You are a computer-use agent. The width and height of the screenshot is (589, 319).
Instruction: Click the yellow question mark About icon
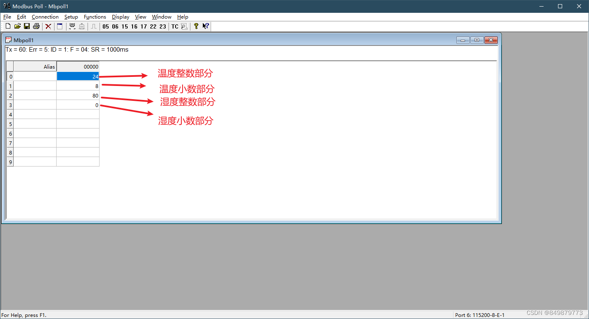pyautogui.click(x=196, y=26)
